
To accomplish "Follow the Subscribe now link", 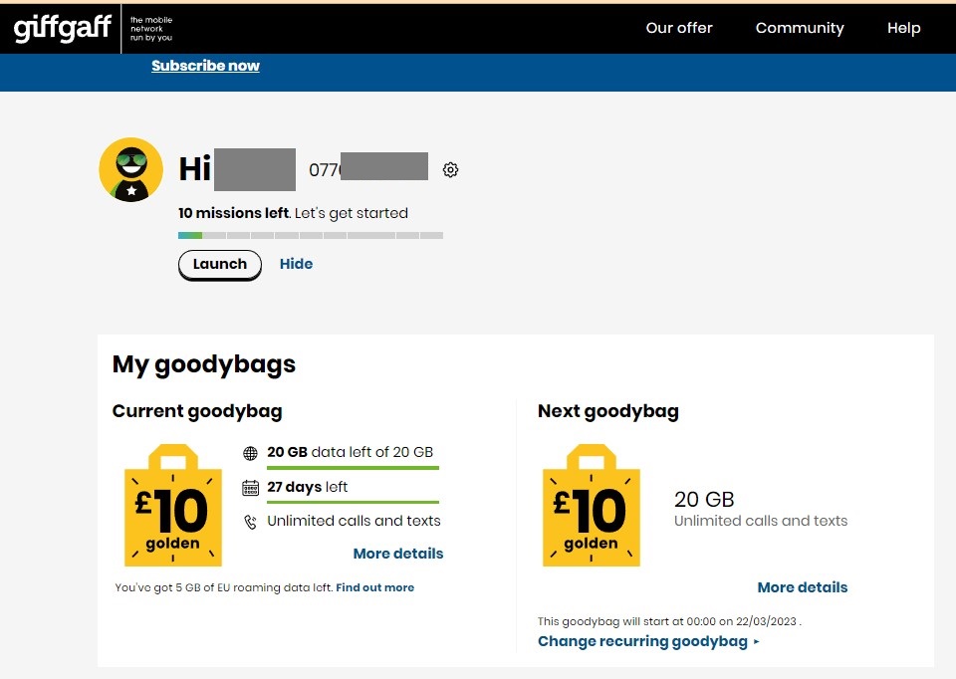I will pyautogui.click(x=205, y=66).
